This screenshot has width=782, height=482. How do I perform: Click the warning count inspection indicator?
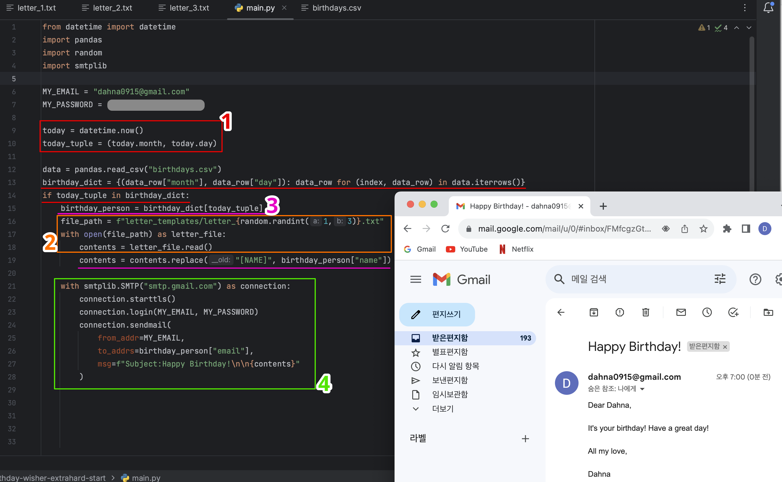pos(704,28)
